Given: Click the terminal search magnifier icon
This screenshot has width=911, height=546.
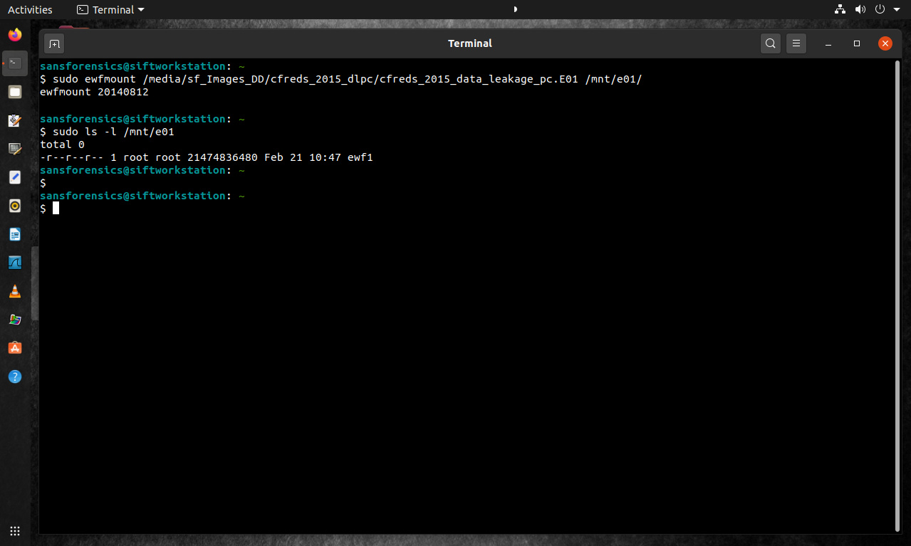Looking at the screenshot, I should [x=770, y=43].
